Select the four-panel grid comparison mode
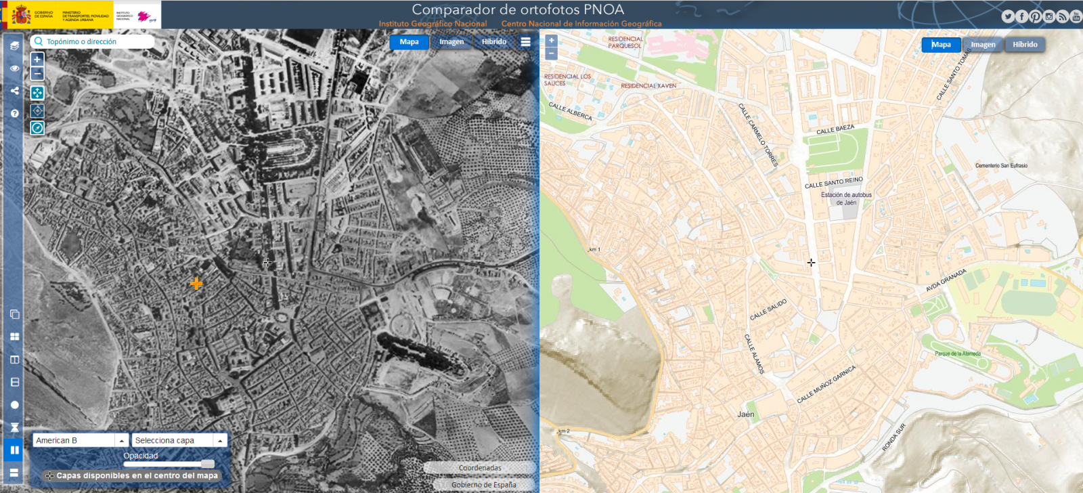The height and width of the screenshot is (493, 1083). [x=14, y=337]
